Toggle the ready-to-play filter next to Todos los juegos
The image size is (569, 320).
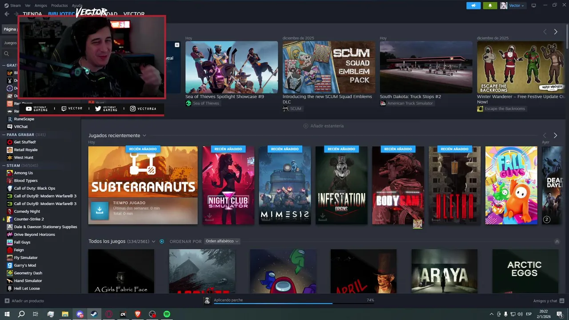pos(162,241)
